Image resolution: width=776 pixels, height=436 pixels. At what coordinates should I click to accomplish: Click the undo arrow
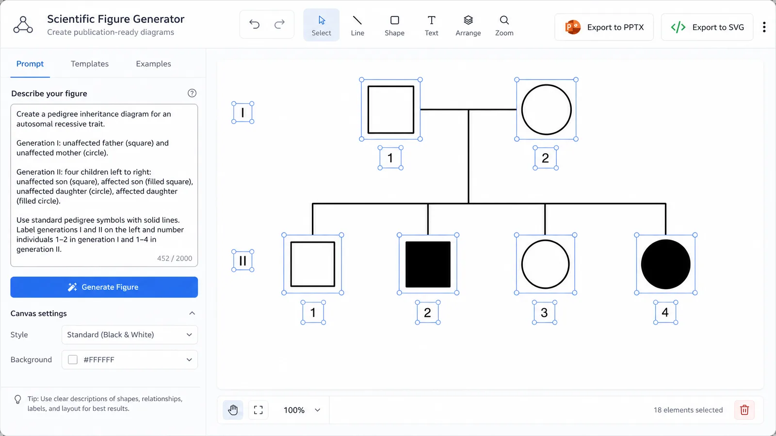click(x=254, y=24)
